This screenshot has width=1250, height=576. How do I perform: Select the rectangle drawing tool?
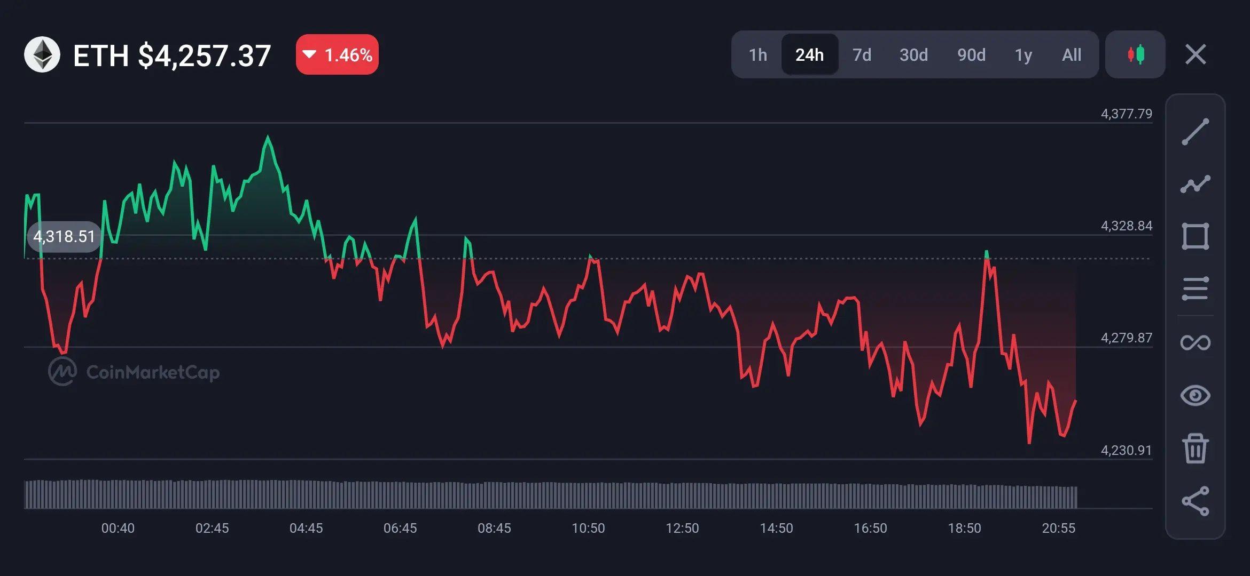tap(1195, 236)
